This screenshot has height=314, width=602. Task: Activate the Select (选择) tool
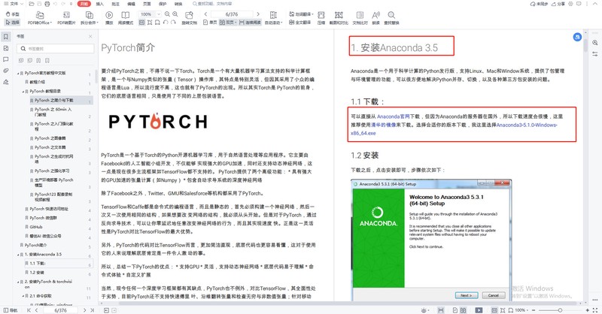point(13,23)
